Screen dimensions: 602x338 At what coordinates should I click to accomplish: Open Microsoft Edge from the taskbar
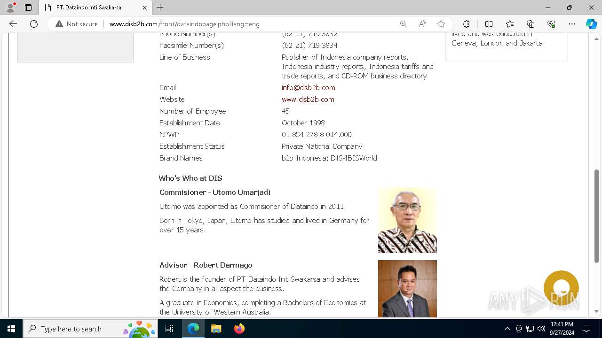click(193, 329)
